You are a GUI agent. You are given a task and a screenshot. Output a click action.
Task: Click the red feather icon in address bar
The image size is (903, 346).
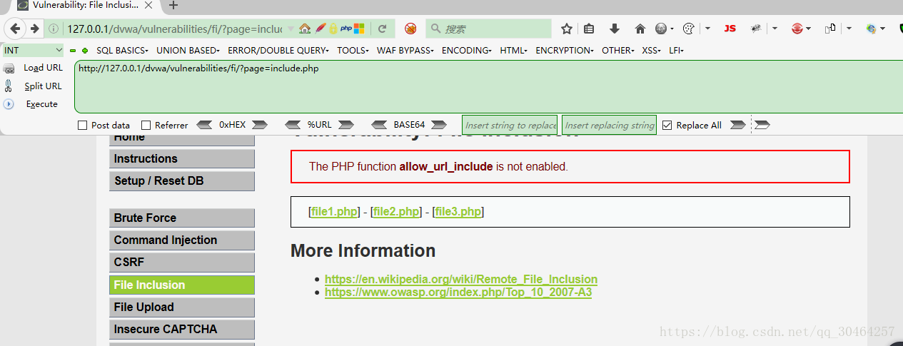tap(321, 29)
